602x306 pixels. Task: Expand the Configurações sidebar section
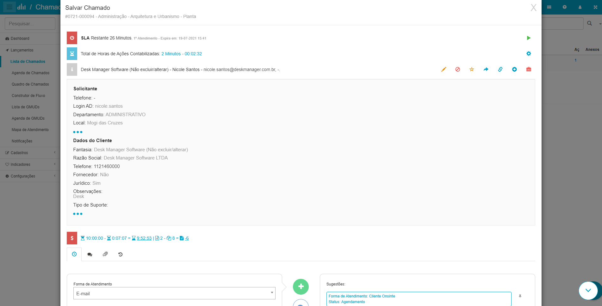coord(30,176)
